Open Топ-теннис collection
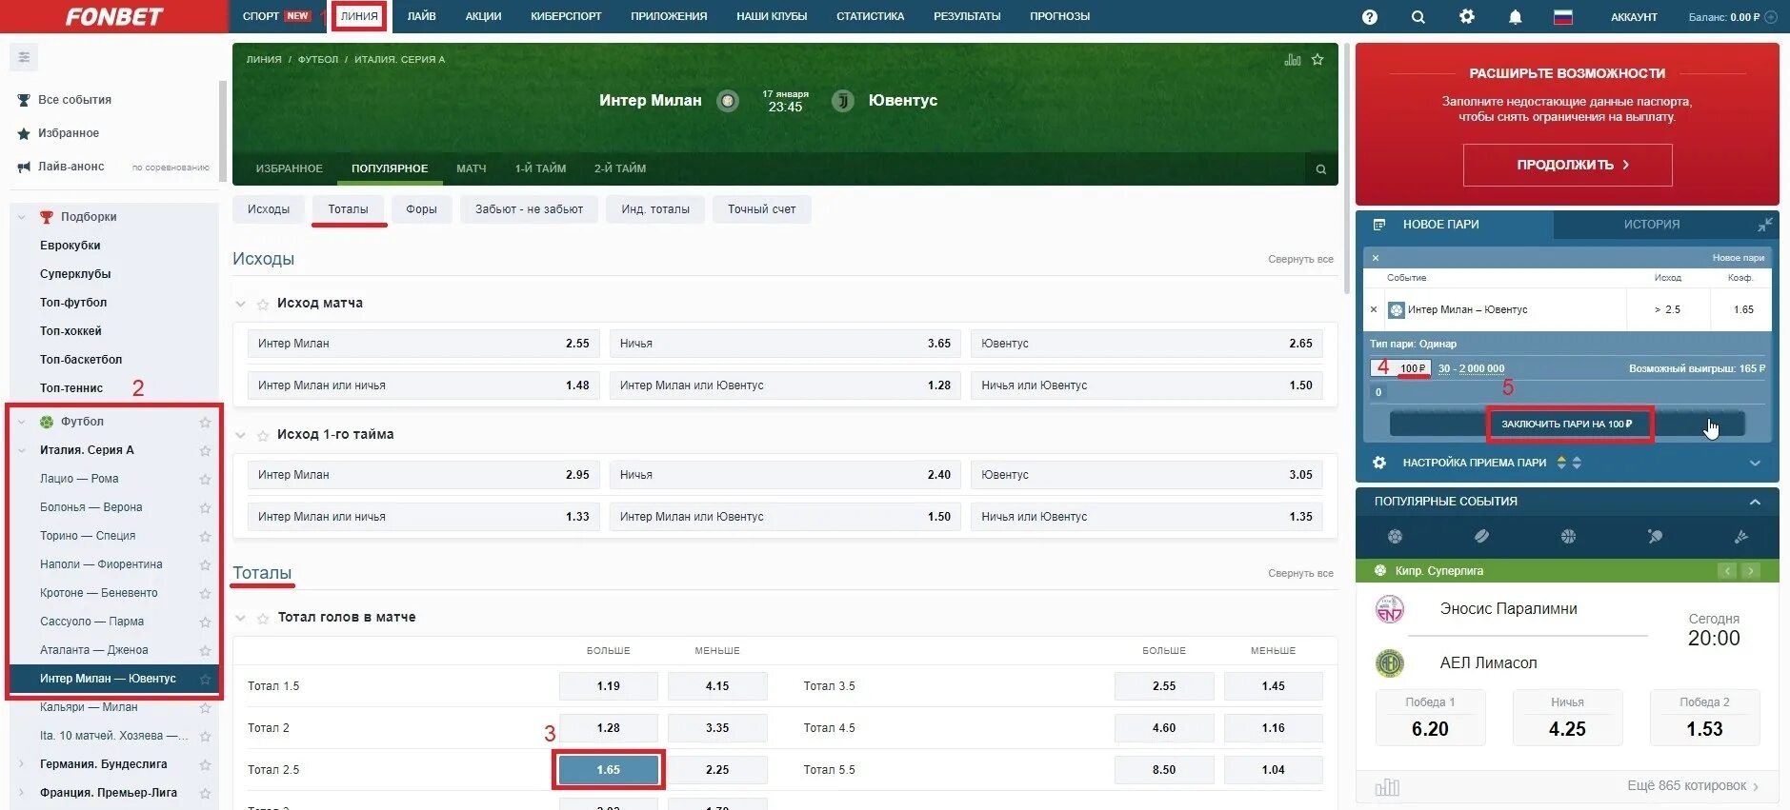The image size is (1790, 810). click(71, 388)
